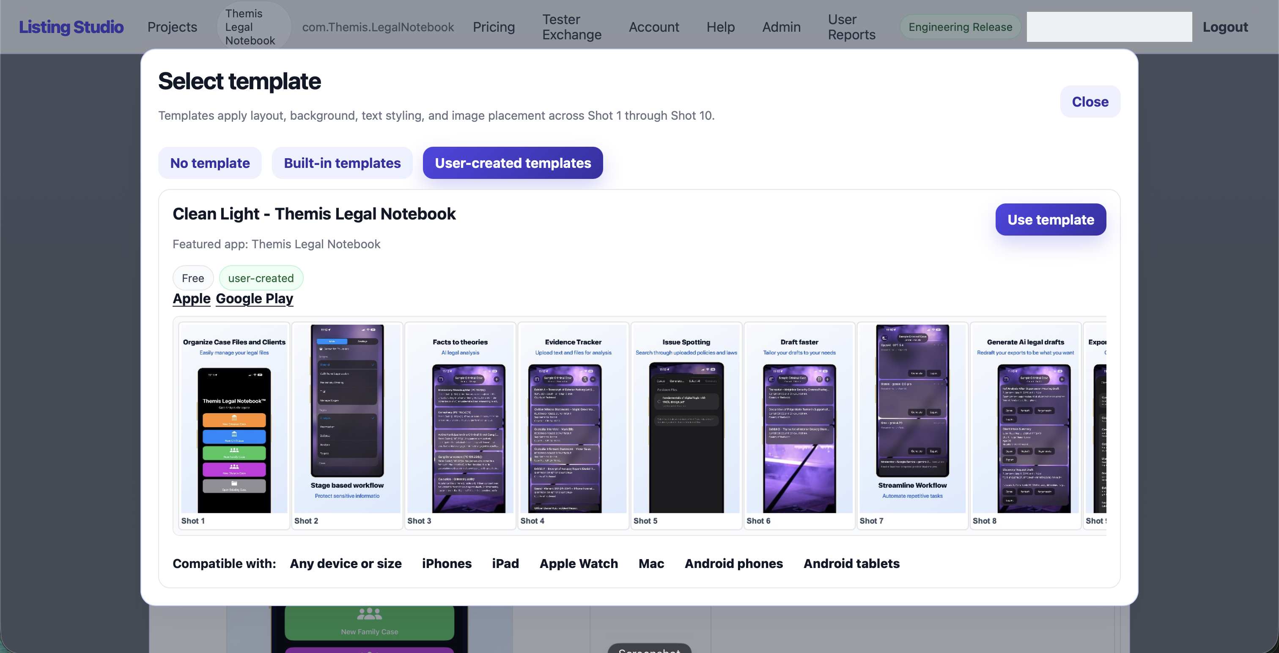Select the Shot 1 thumbnail
Viewport: 1279px width, 653px height.
click(234, 425)
